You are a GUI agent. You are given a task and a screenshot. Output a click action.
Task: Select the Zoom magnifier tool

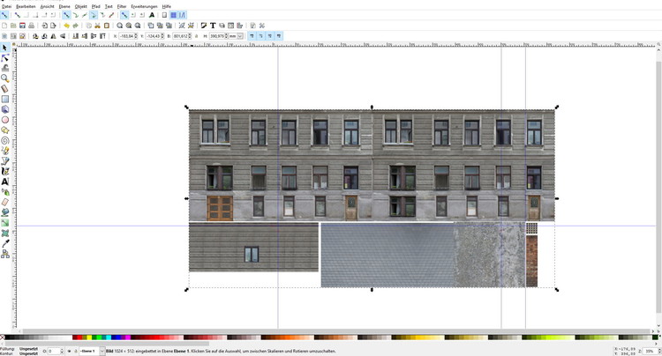(5, 78)
